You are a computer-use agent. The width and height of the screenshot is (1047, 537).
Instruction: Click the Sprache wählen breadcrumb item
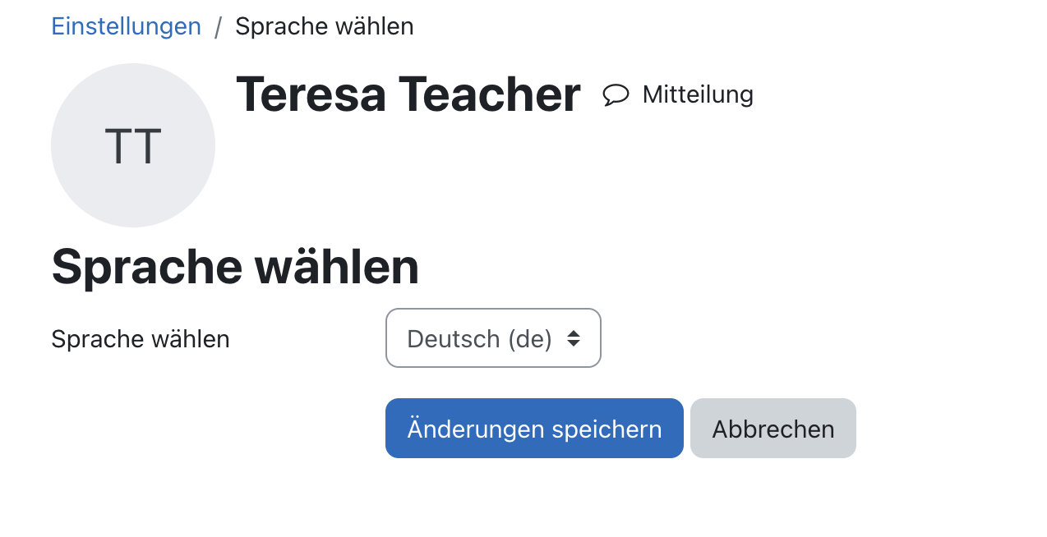[325, 26]
